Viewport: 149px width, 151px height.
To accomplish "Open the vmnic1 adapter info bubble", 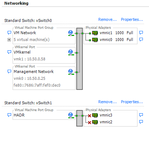I will (141, 33).
